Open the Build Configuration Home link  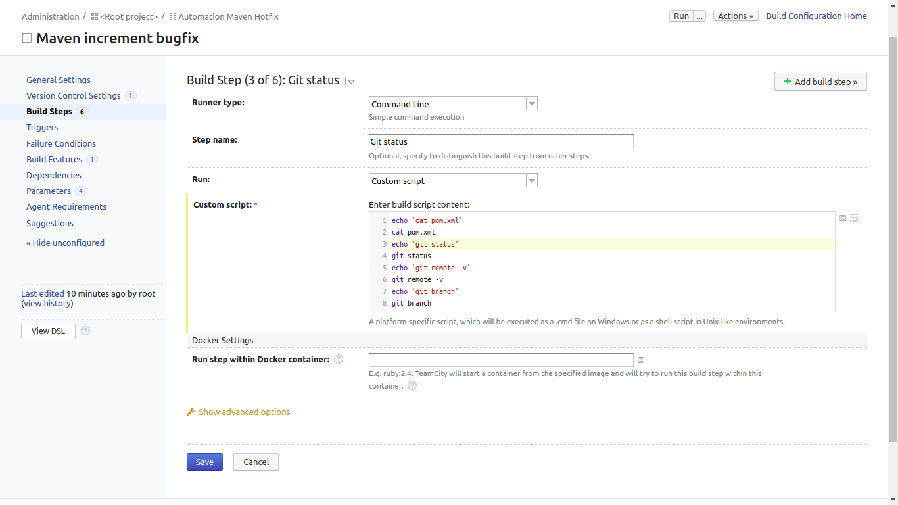pos(816,16)
